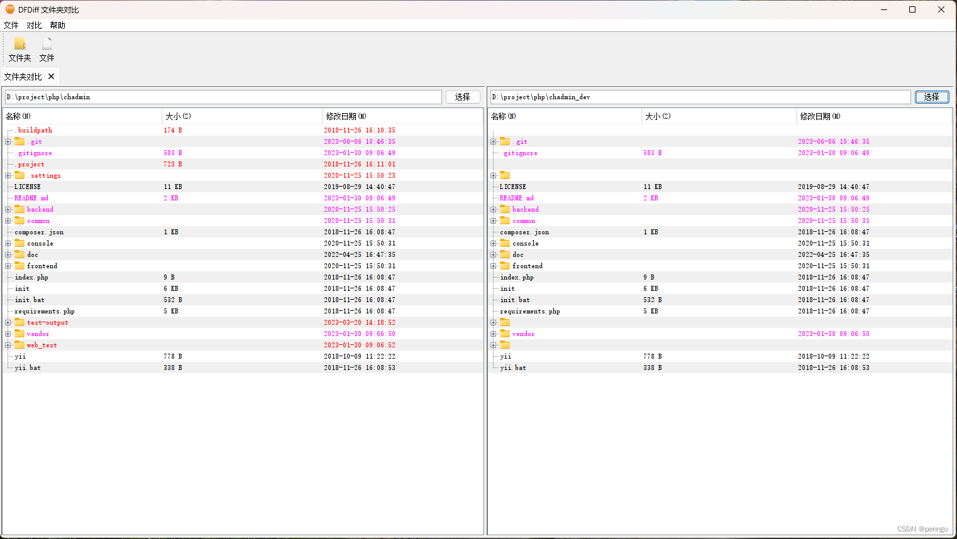Click the doc folder icon in left pane

19,254
